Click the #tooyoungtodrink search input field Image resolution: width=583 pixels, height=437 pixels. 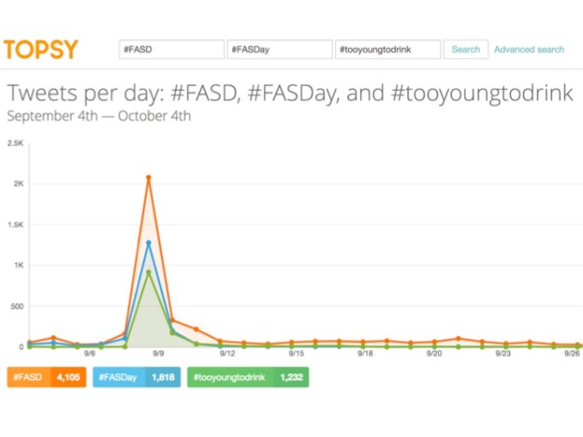click(x=388, y=50)
